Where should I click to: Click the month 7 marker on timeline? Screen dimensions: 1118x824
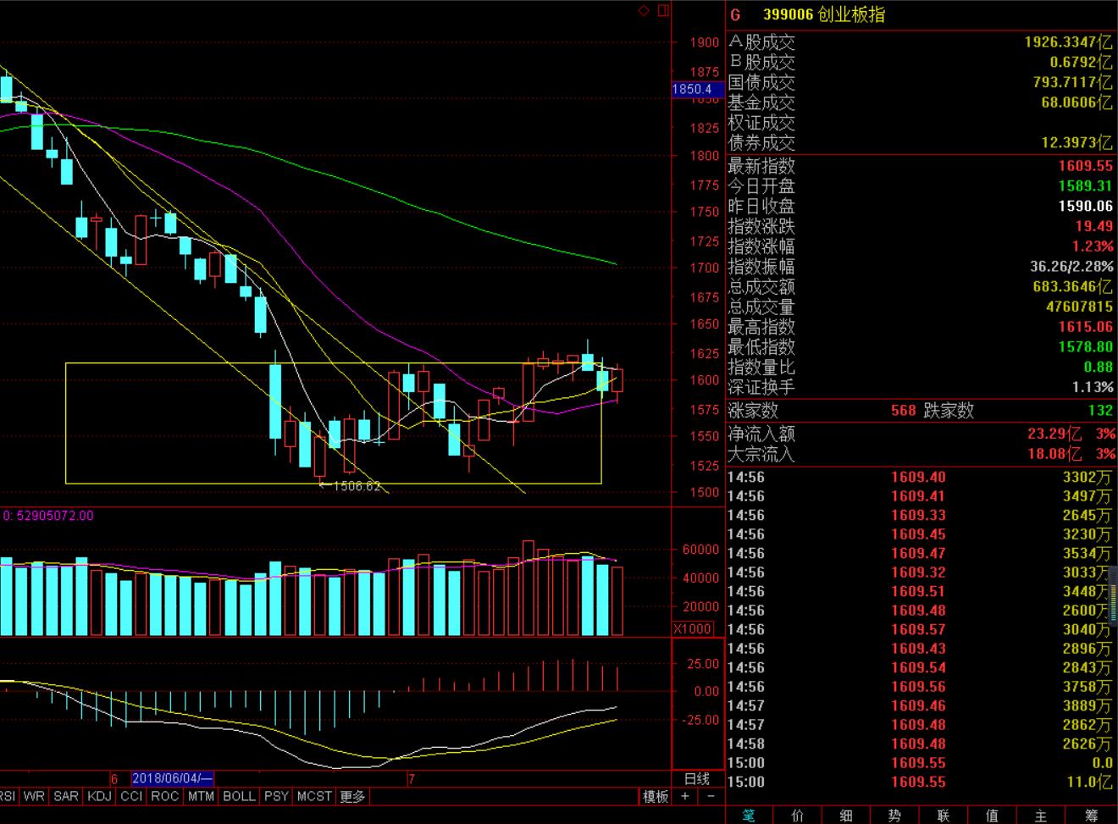tap(412, 778)
